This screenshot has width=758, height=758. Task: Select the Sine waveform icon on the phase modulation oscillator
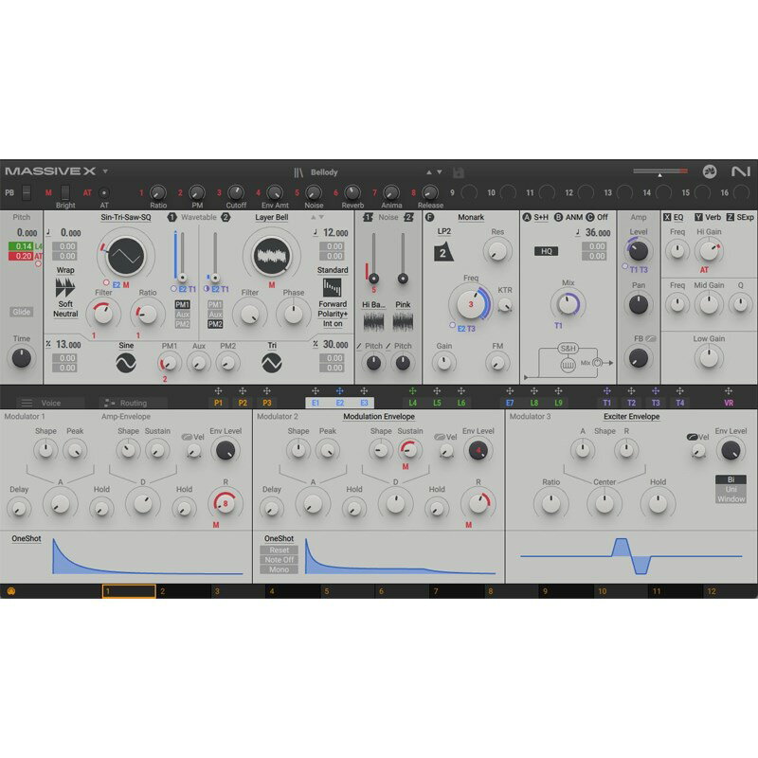(x=125, y=363)
